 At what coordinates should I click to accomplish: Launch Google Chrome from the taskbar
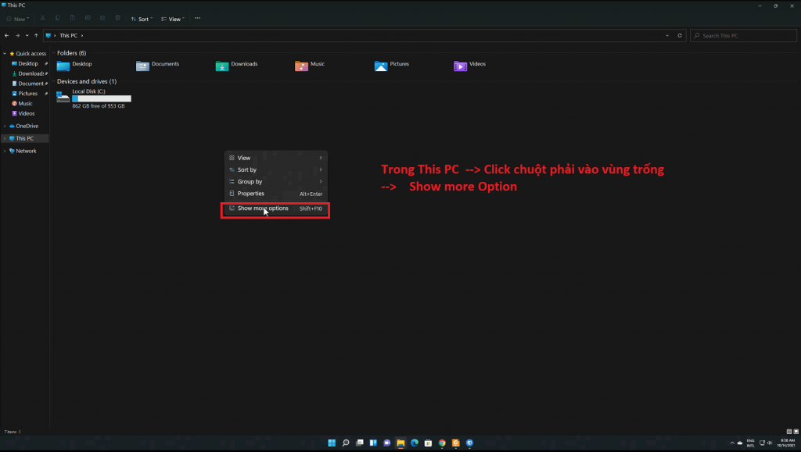tap(440, 443)
